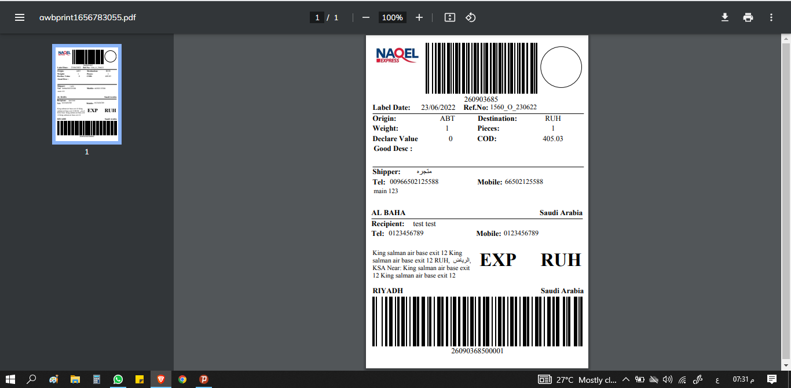Click the taskbar clock showing 07:31
The height and width of the screenshot is (388, 791).
pos(744,380)
